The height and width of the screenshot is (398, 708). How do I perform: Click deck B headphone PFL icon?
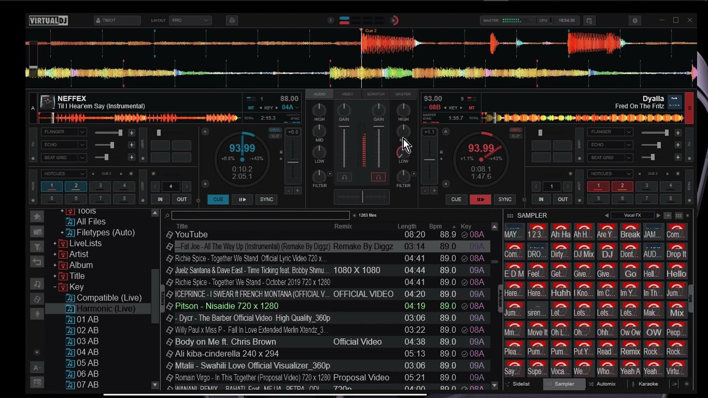[378, 177]
